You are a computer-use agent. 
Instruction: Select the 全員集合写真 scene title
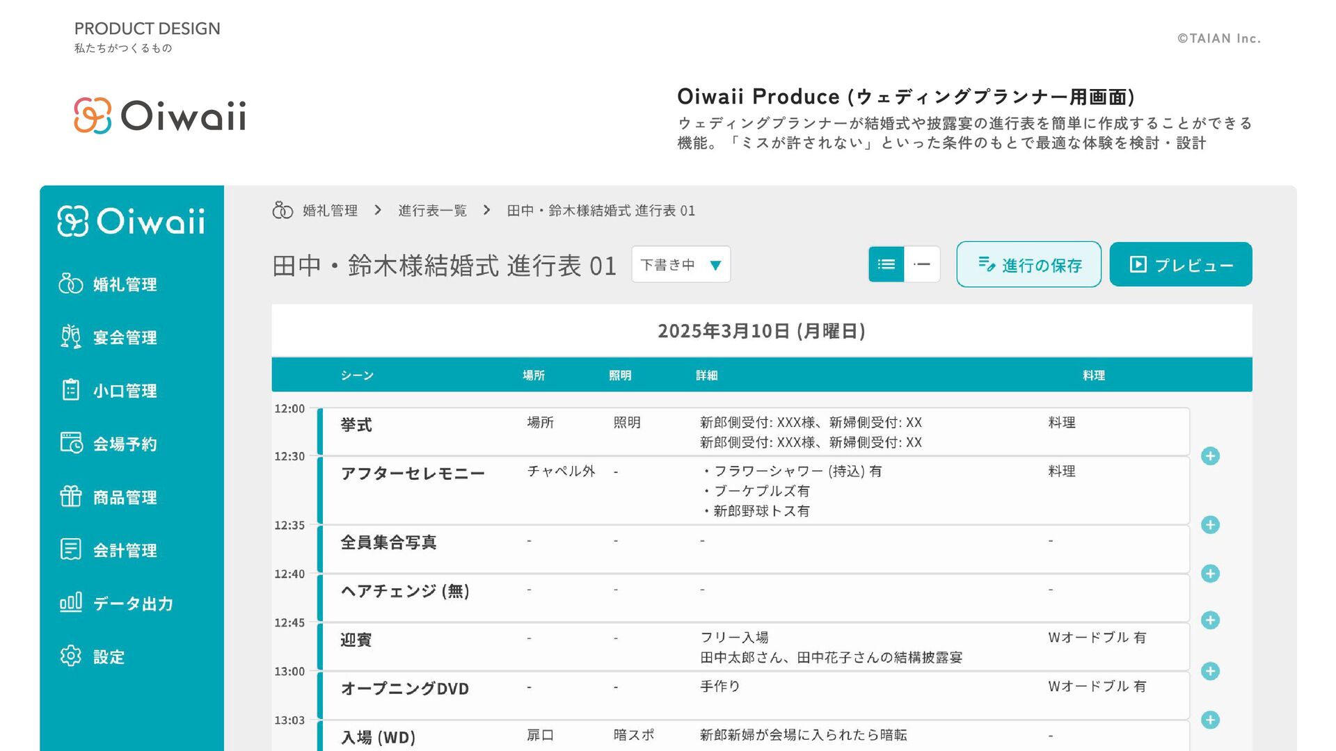point(388,542)
